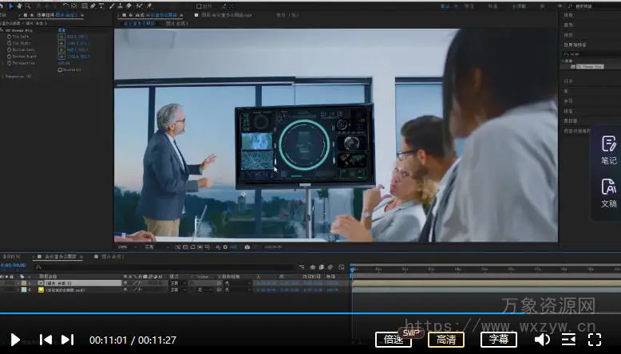Click the play button in the video player
This screenshot has height=354, width=621.
[x=15, y=340]
